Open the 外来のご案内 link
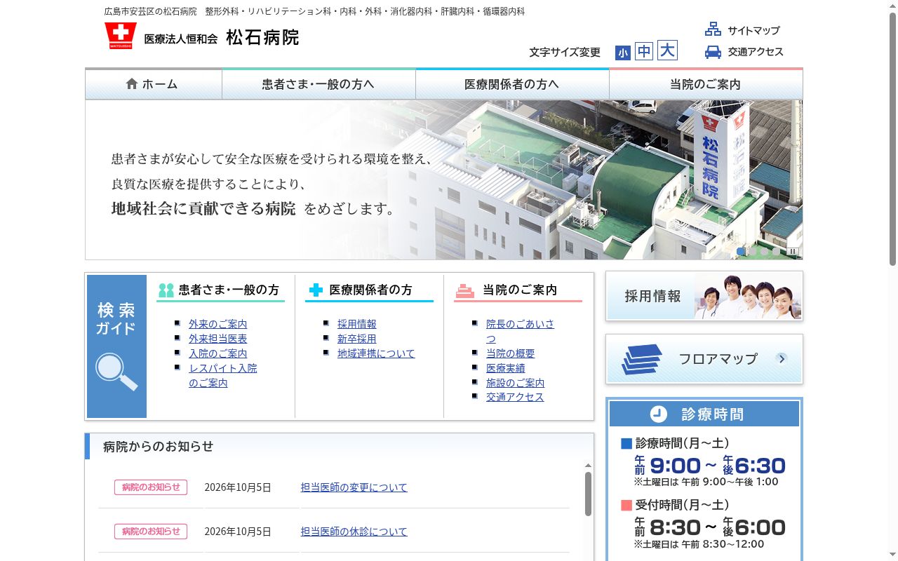Screen dimensions: 898x561 (x=217, y=324)
